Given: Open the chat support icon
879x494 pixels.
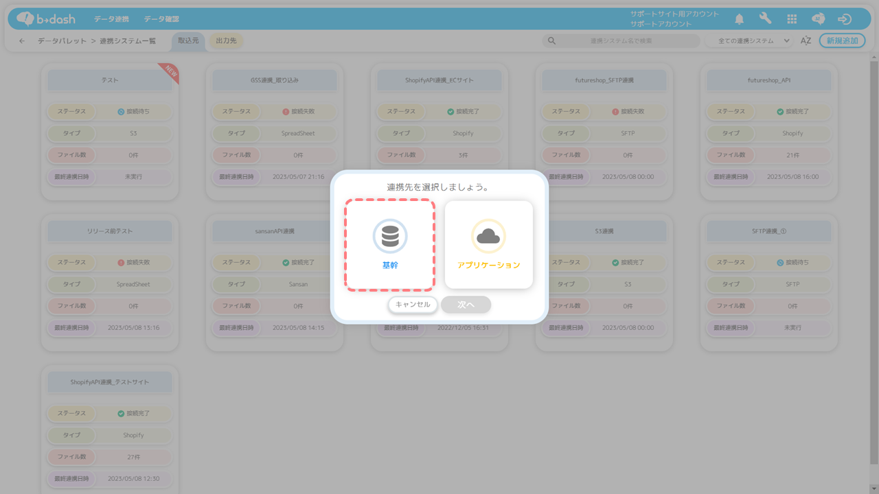Looking at the screenshot, I should tap(818, 19).
